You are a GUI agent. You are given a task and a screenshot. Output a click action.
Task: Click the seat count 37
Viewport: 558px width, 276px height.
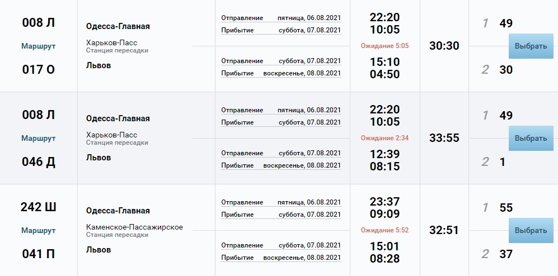[506, 254]
